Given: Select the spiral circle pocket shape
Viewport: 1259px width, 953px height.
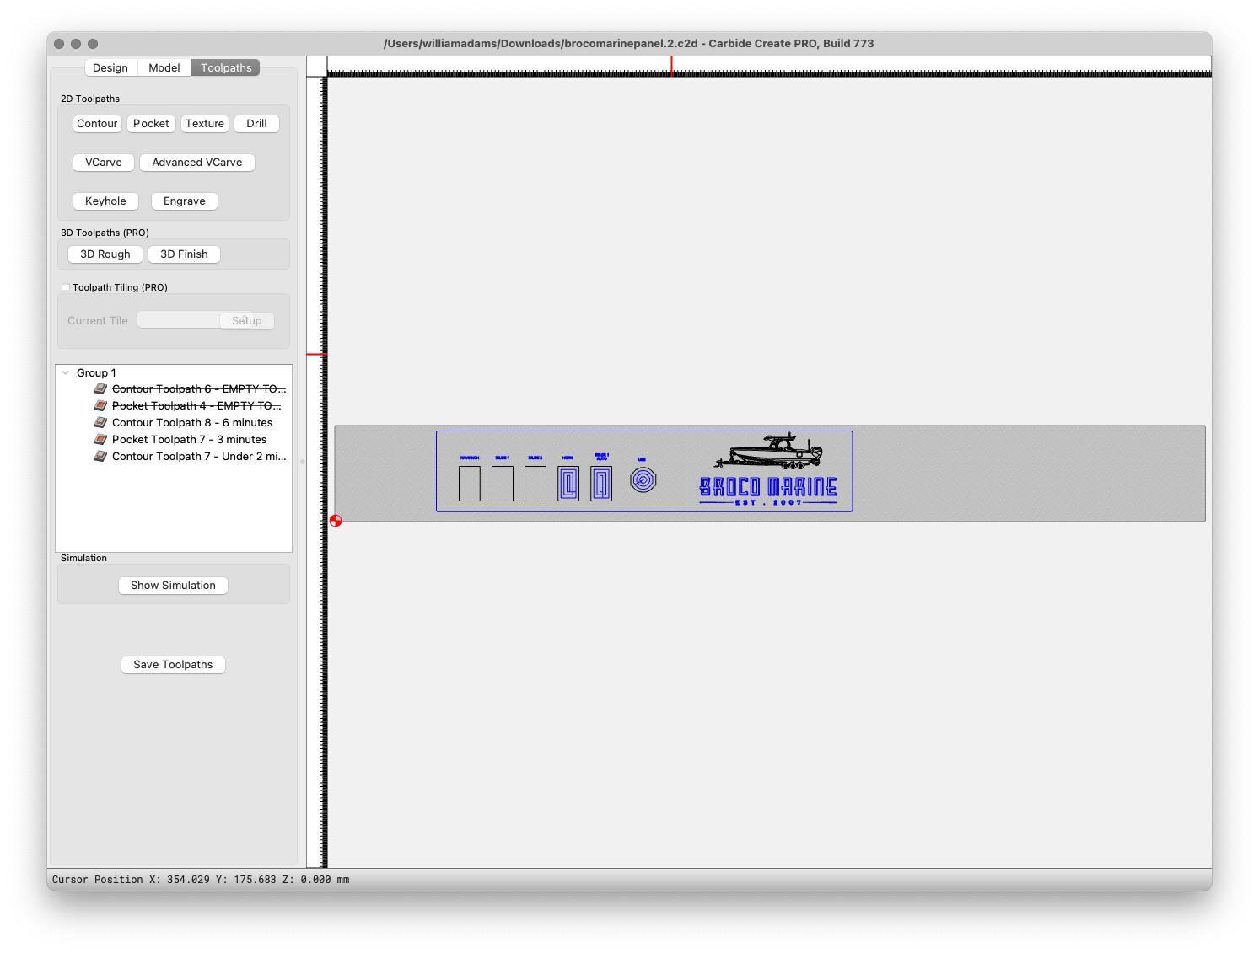Looking at the screenshot, I should (643, 480).
